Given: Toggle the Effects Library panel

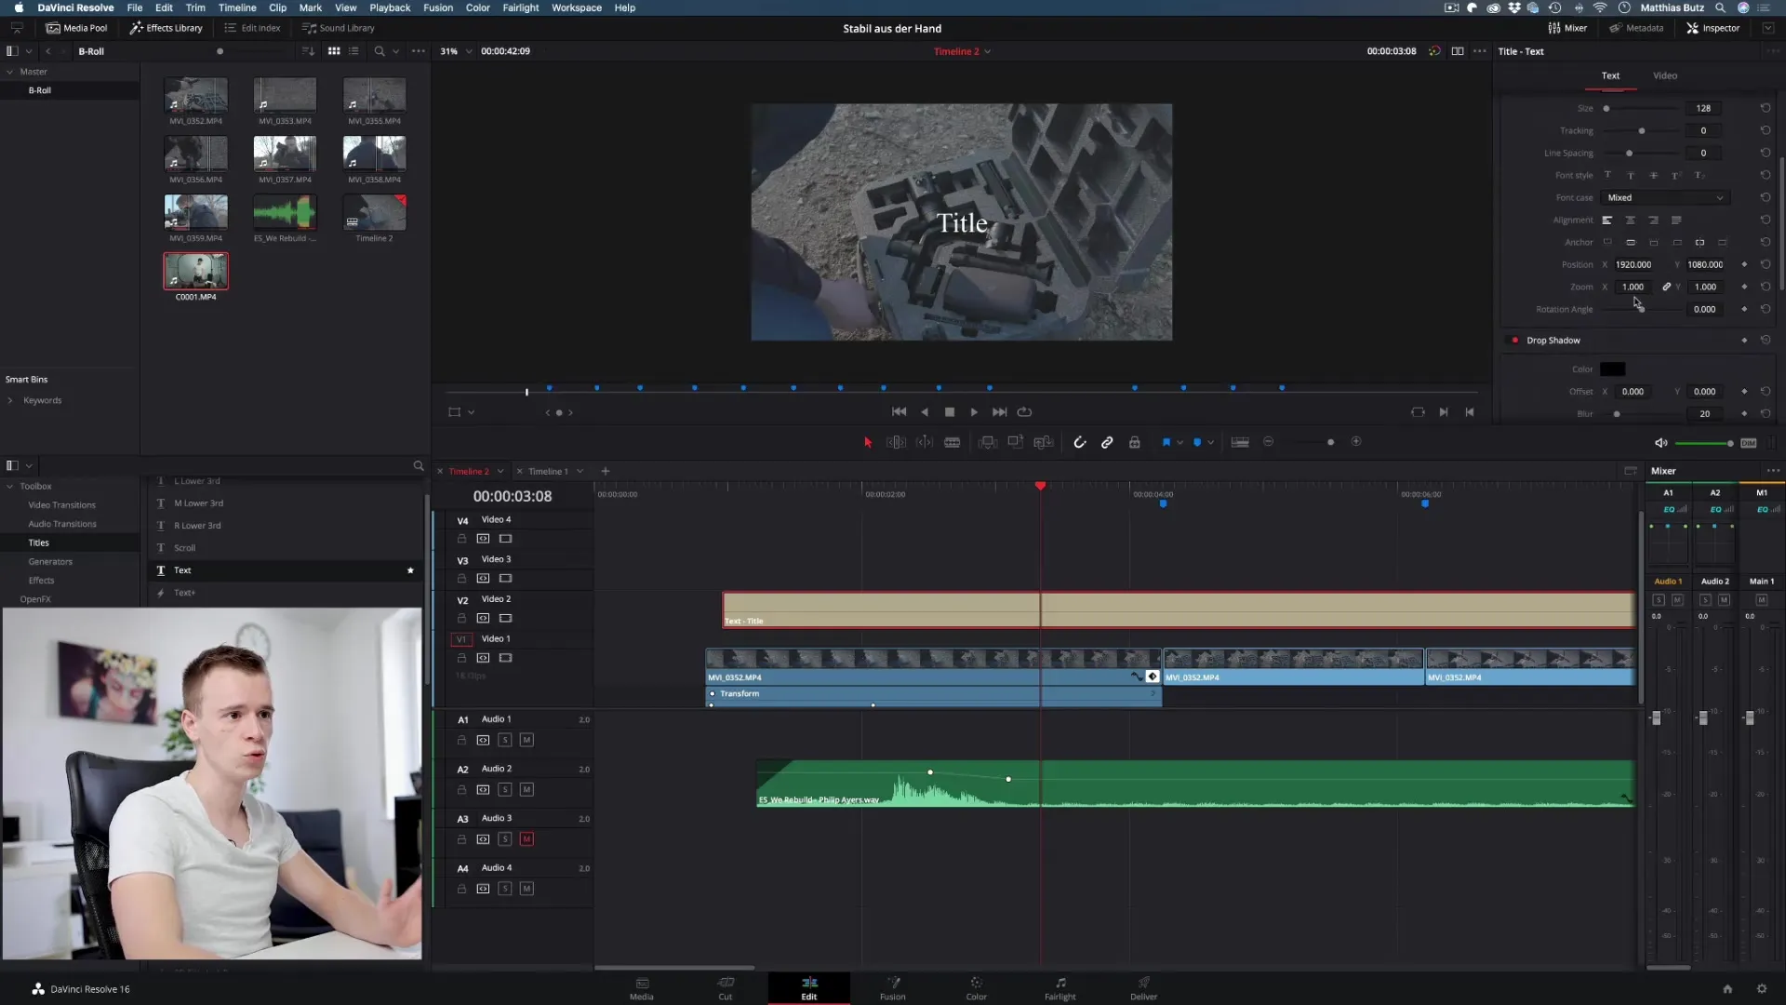Looking at the screenshot, I should pos(166,28).
